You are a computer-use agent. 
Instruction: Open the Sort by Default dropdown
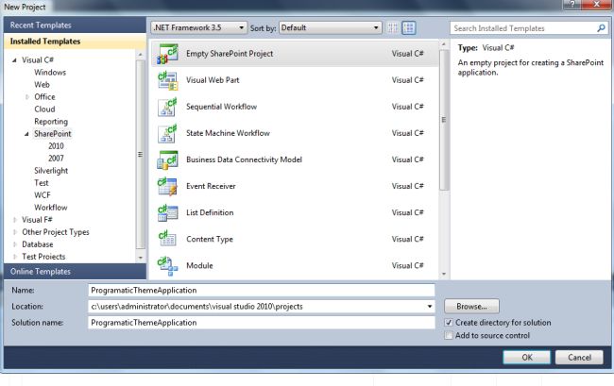pyautogui.click(x=331, y=27)
